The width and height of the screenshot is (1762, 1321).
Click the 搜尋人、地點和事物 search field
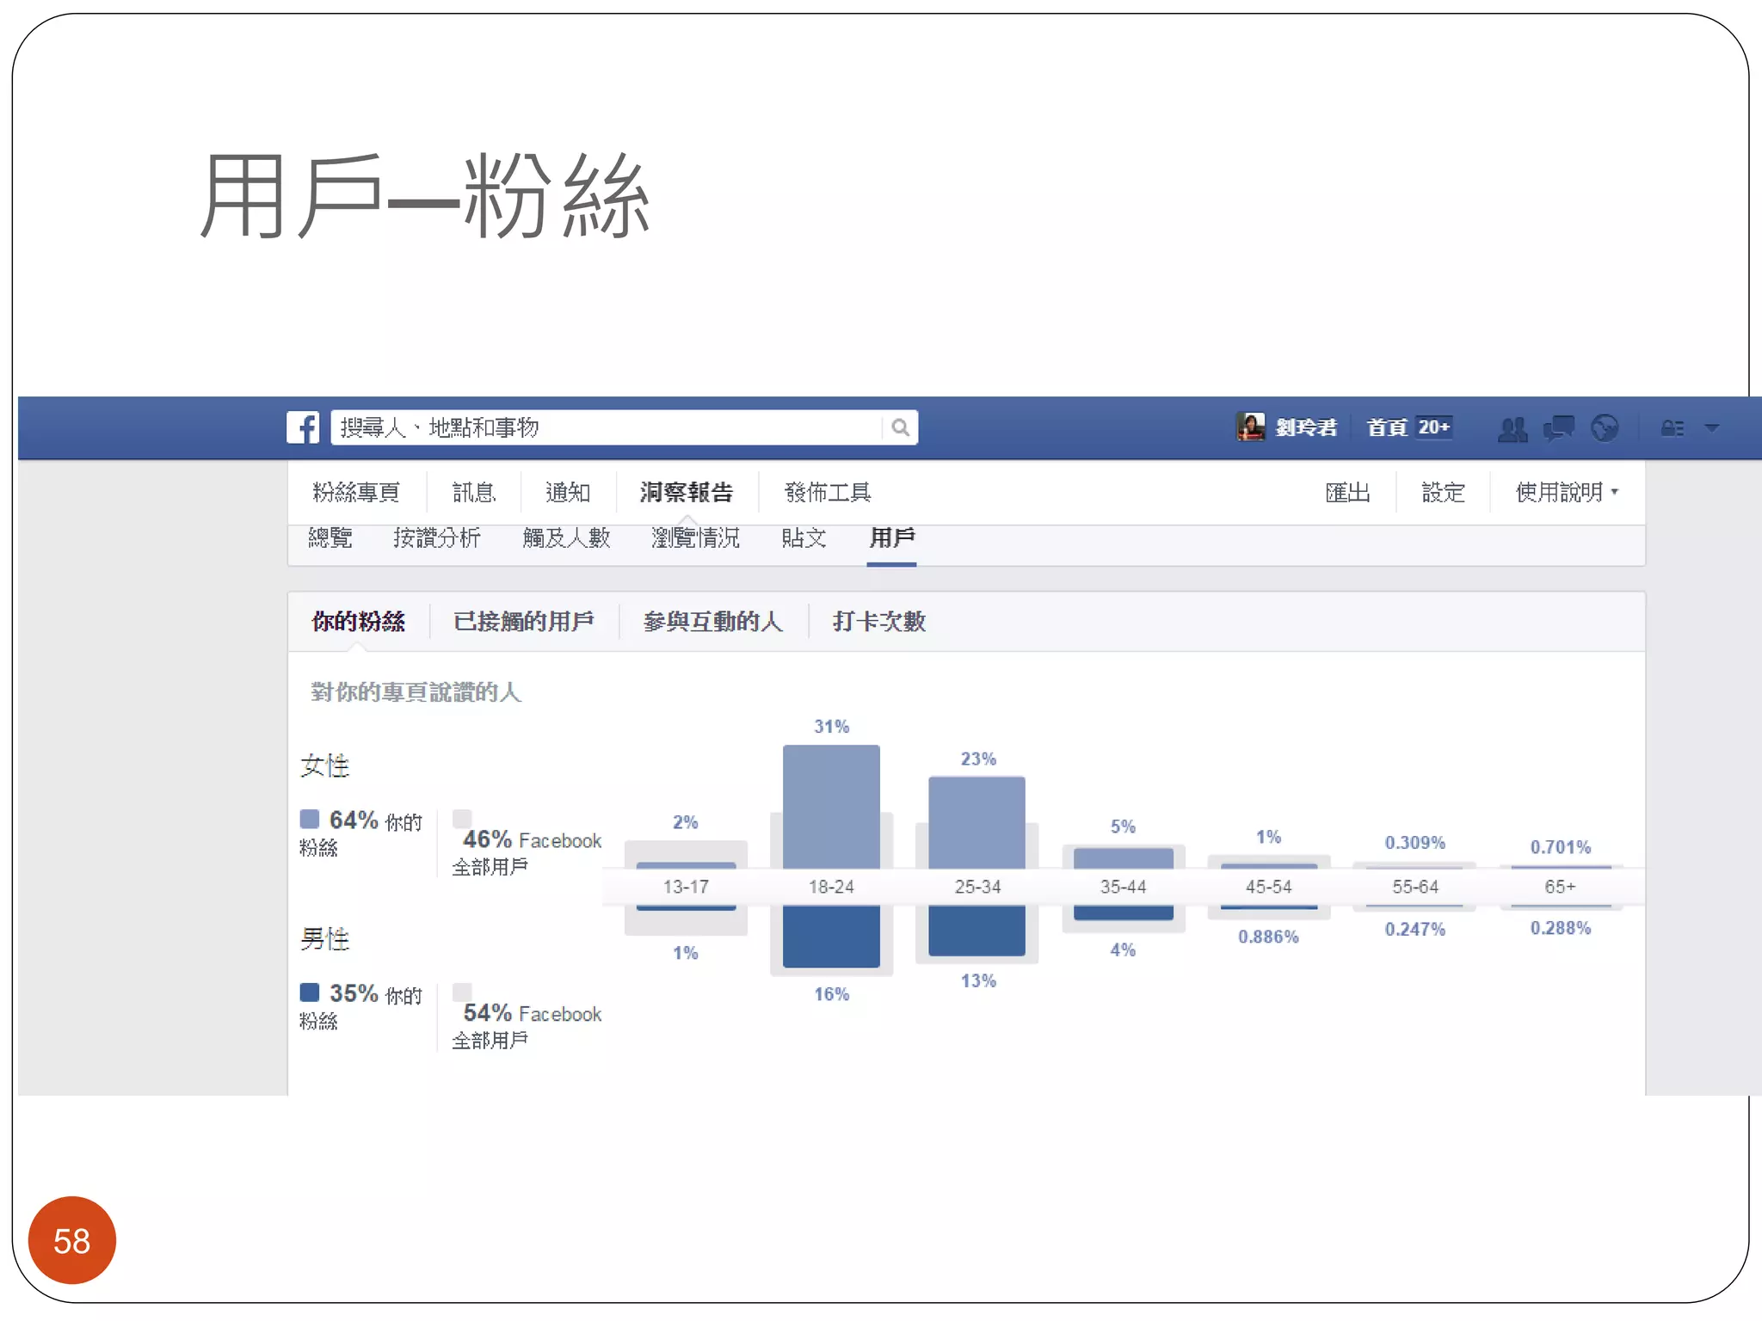(602, 427)
